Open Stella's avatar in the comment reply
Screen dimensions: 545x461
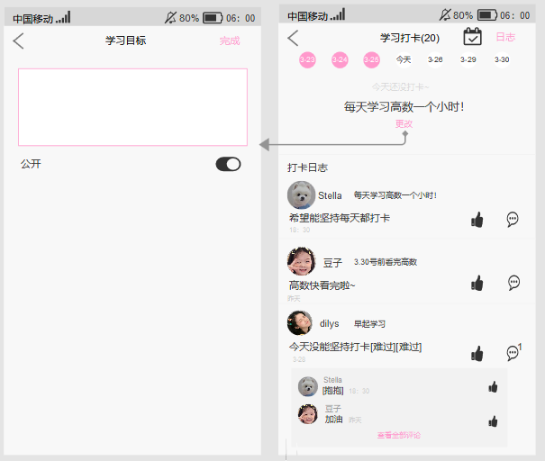(308, 386)
